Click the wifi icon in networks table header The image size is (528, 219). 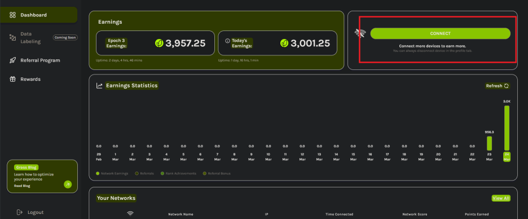pyautogui.click(x=130, y=213)
